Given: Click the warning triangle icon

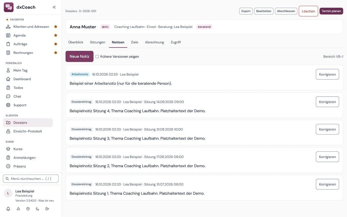Looking at the screenshot, I should pyautogui.click(x=18, y=209).
